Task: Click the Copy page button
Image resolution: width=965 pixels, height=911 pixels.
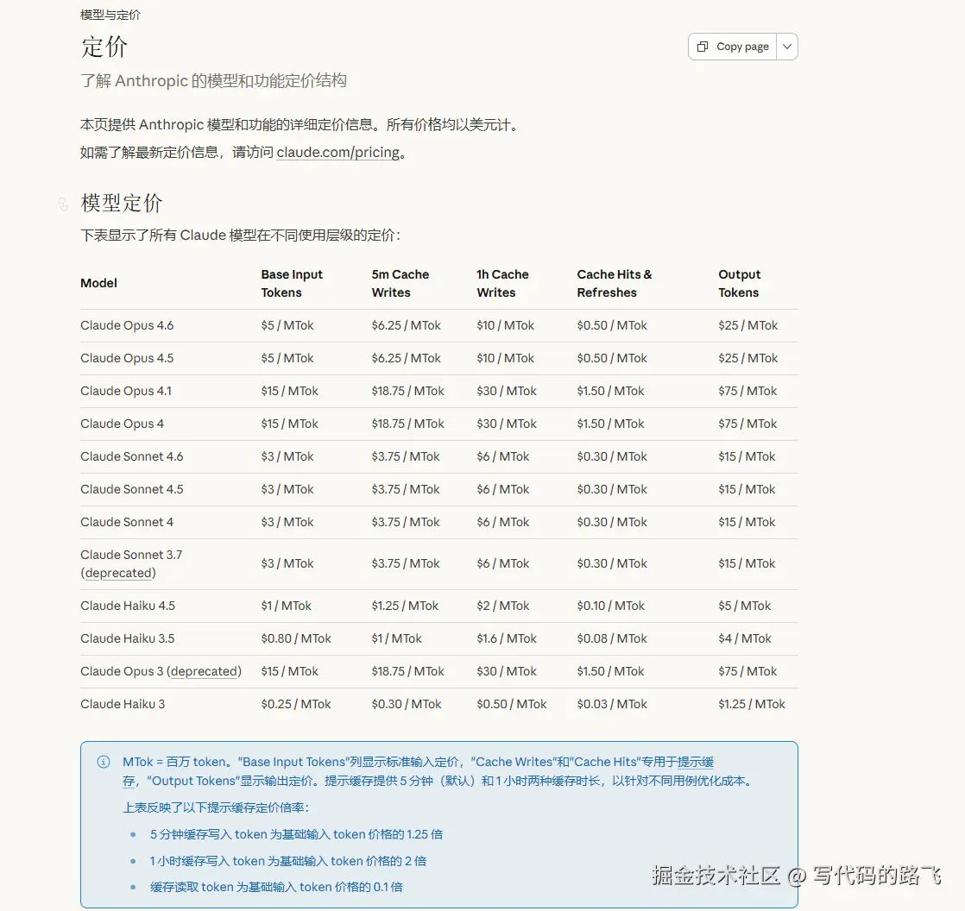Action: point(732,47)
